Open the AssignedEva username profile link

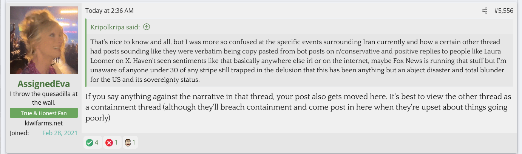pyautogui.click(x=44, y=84)
